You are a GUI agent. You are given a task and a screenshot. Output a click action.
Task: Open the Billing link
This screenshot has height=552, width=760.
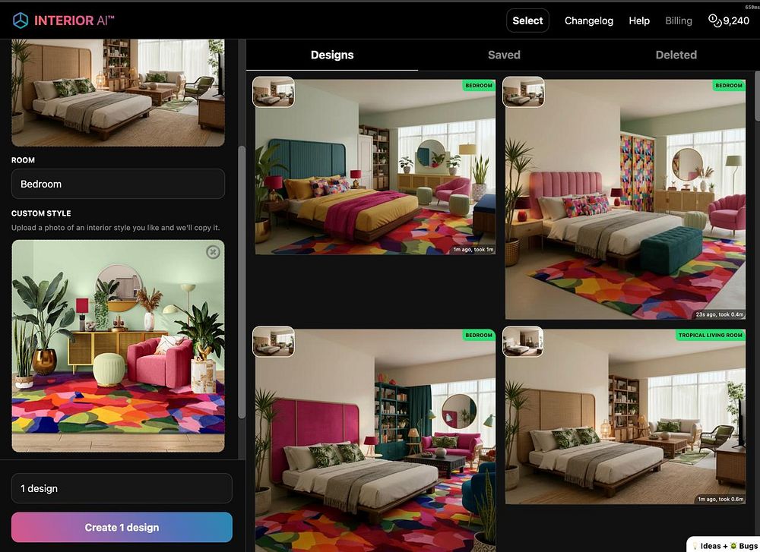[679, 21]
